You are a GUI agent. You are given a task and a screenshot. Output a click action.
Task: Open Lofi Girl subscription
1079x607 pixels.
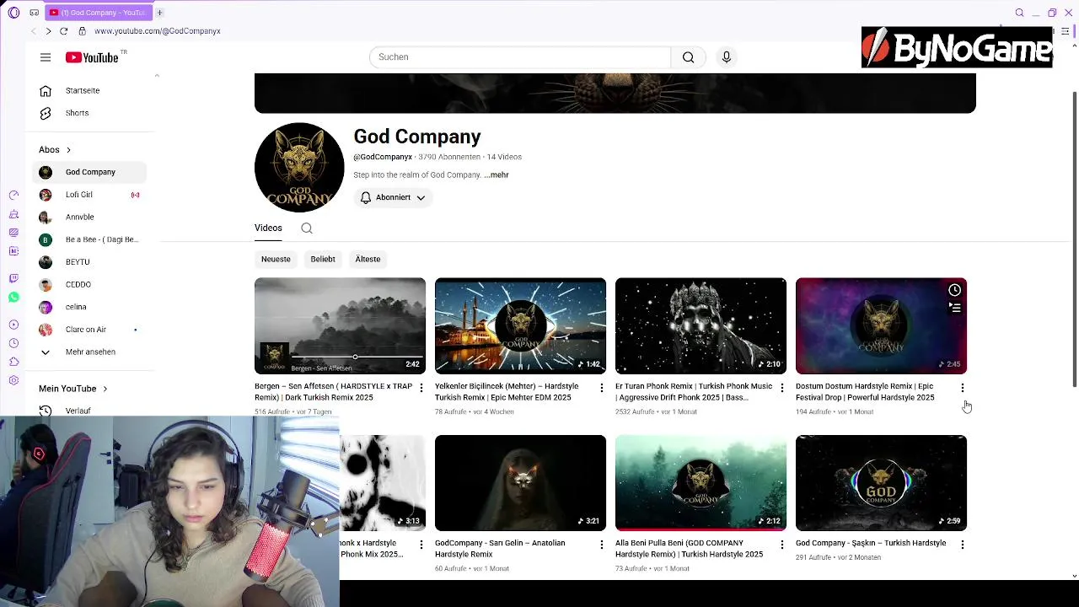click(x=90, y=195)
